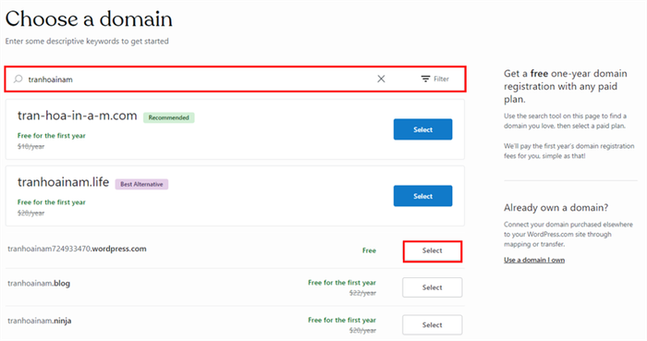The height and width of the screenshot is (341, 647).
Task: Click the Best Alternative badge
Action: (141, 184)
